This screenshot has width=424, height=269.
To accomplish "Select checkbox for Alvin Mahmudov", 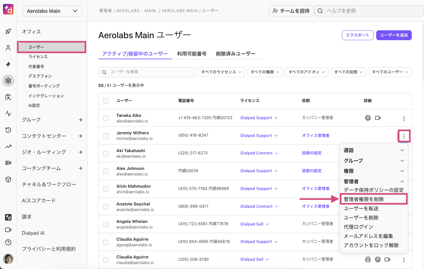I will click(106, 189).
